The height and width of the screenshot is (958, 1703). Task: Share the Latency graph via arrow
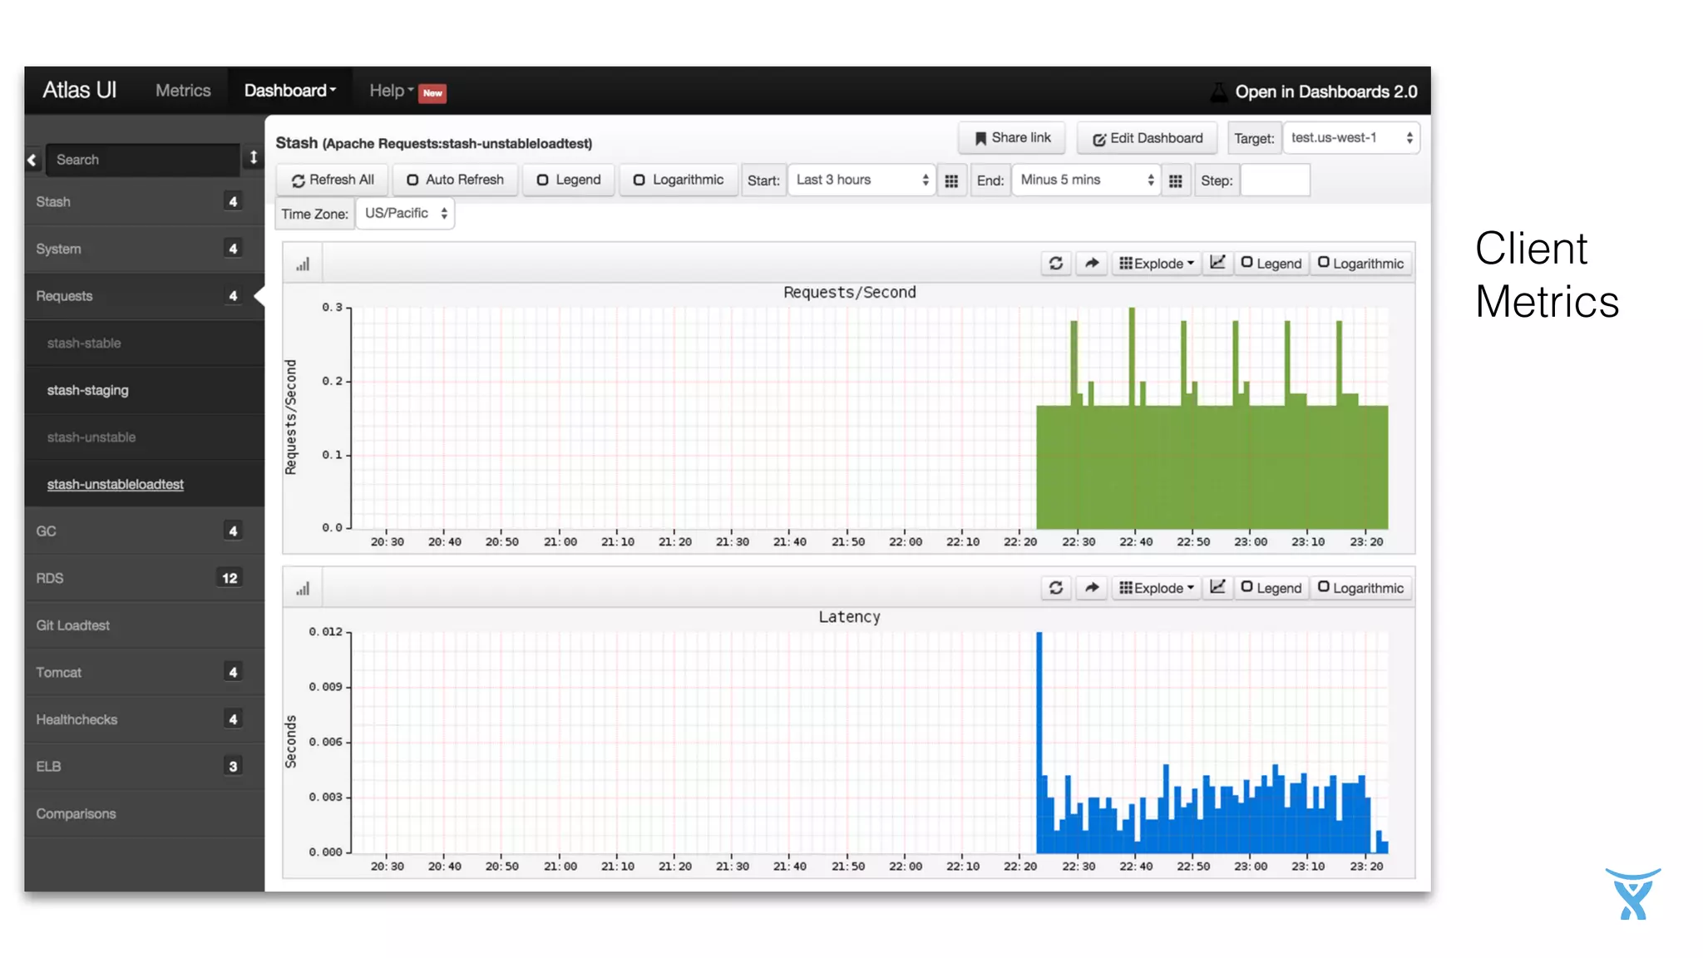(x=1092, y=588)
